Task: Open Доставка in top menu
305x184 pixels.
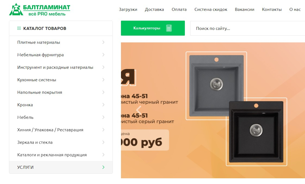Action: [x=154, y=10]
